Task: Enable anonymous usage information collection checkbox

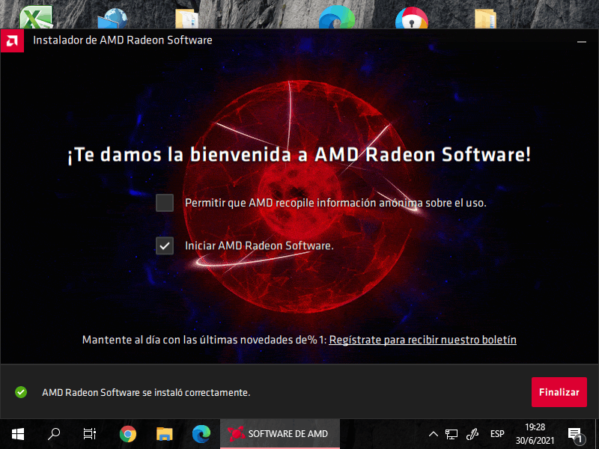Action: click(x=165, y=203)
